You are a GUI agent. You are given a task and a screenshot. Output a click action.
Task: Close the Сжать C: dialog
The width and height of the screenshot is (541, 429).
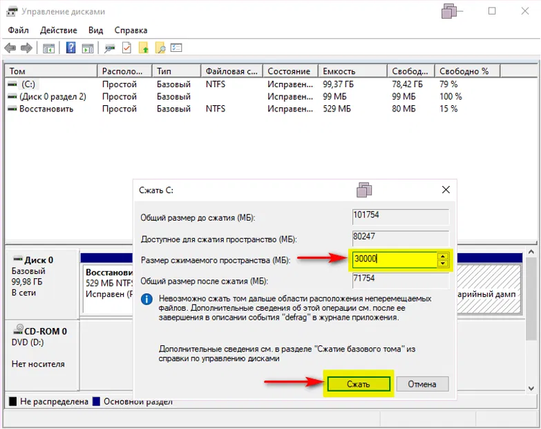pyautogui.click(x=446, y=190)
